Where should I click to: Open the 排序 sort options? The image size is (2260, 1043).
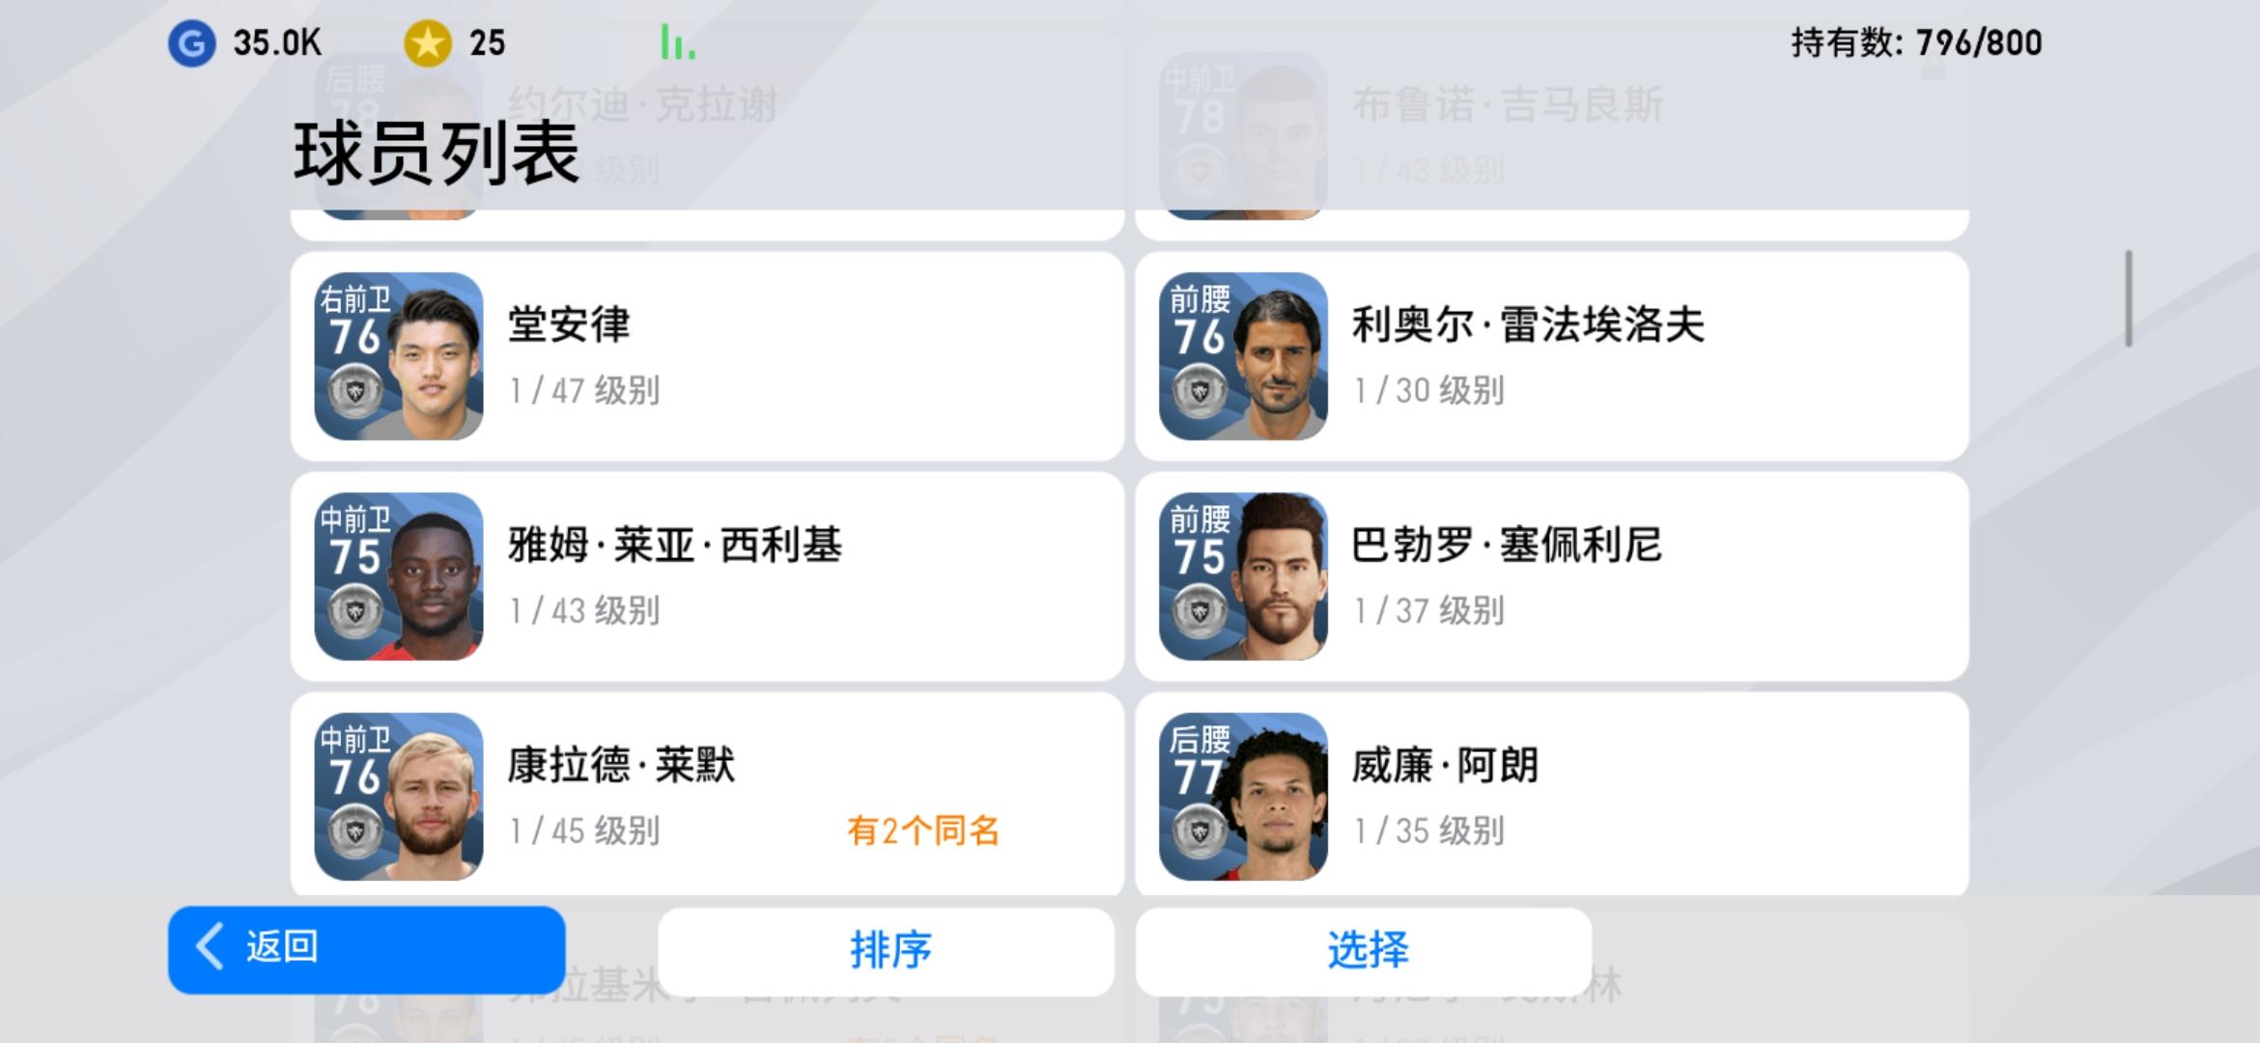tap(887, 950)
